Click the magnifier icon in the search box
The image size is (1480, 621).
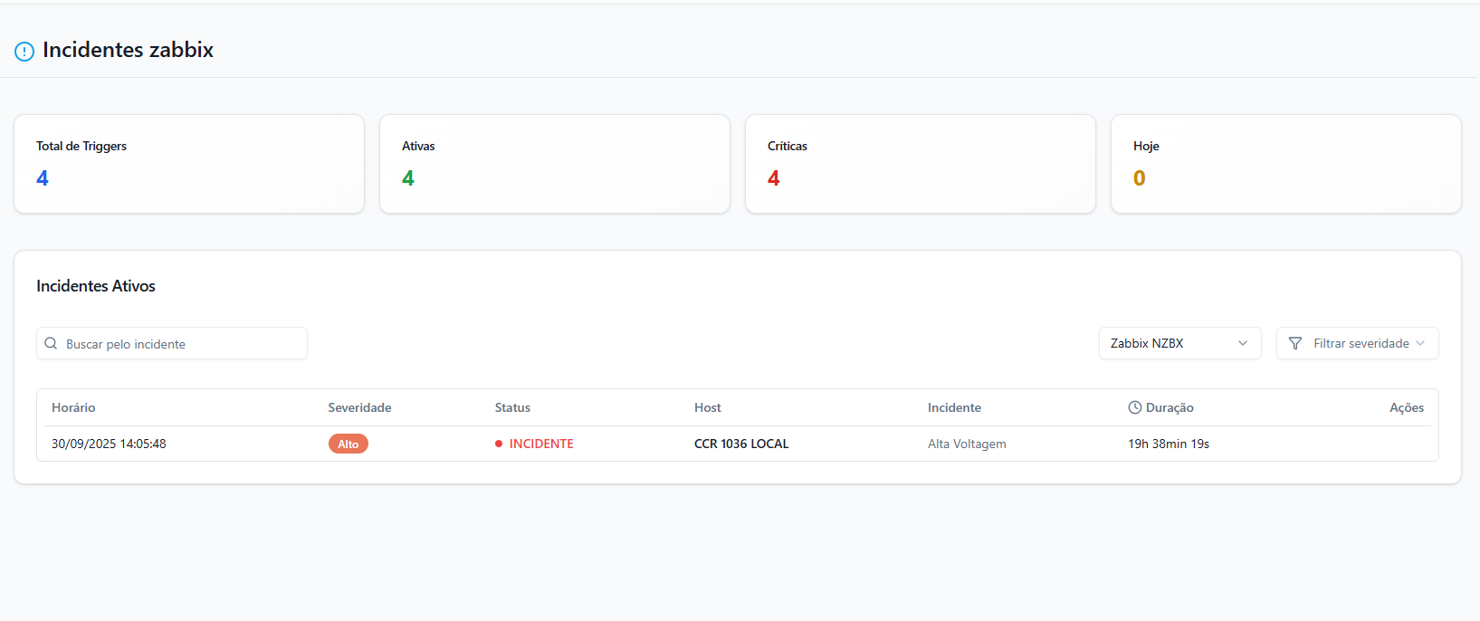(x=51, y=344)
